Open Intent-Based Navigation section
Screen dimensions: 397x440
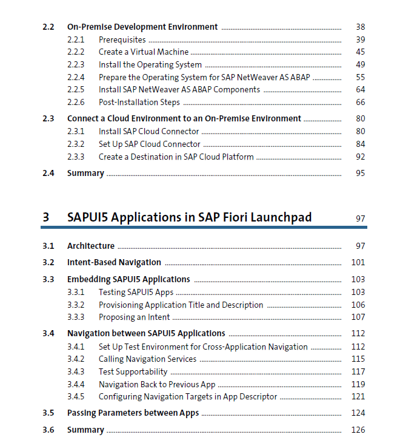(114, 263)
